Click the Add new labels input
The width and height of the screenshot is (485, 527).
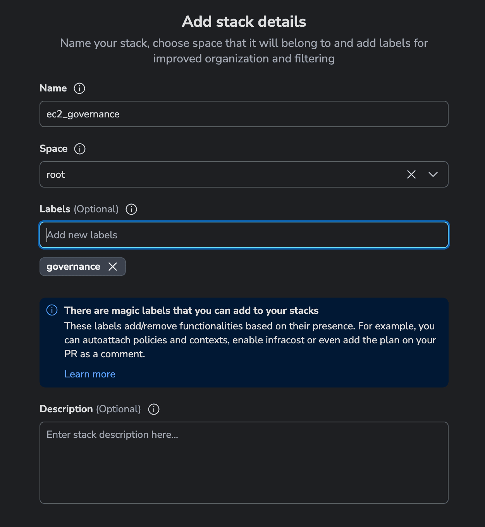244,235
